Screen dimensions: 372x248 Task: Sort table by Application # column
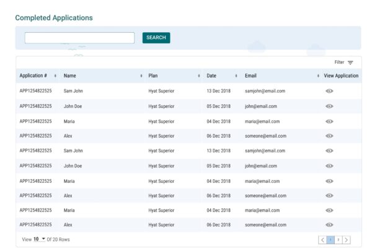tap(55, 76)
